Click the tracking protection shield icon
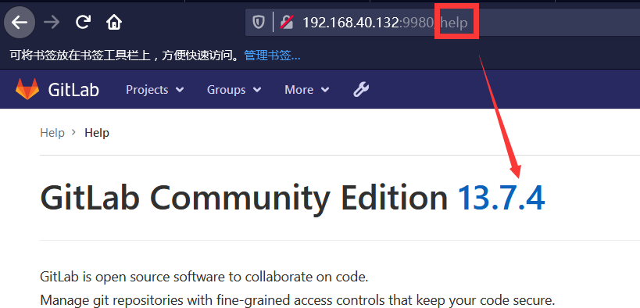This screenshot has width=640, height=308. [259, 22]
